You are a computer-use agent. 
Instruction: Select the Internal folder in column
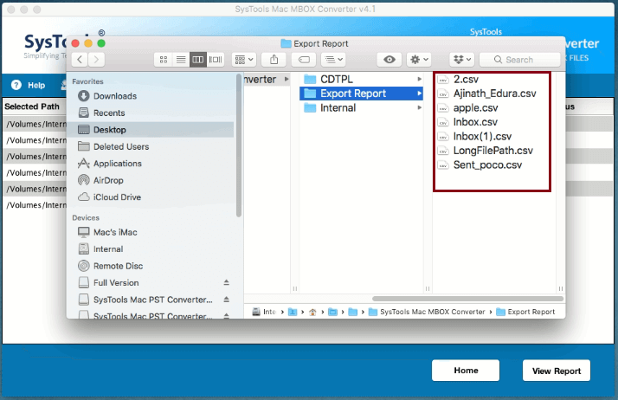(x=361, y=108)
